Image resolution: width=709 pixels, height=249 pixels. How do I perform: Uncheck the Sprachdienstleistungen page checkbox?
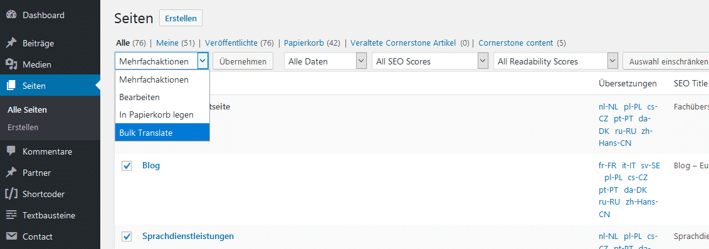coord(127,236)
